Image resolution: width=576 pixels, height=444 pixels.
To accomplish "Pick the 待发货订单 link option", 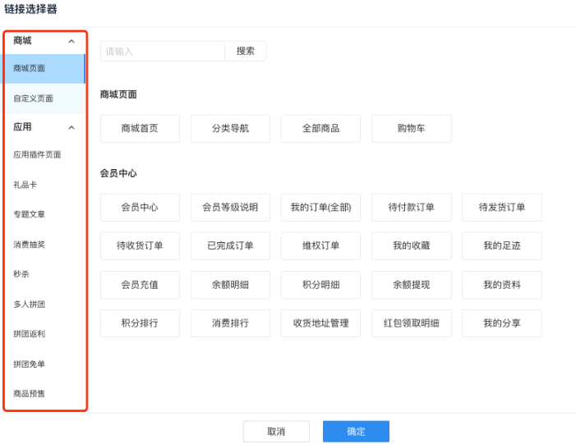I will tap(501, 208).
